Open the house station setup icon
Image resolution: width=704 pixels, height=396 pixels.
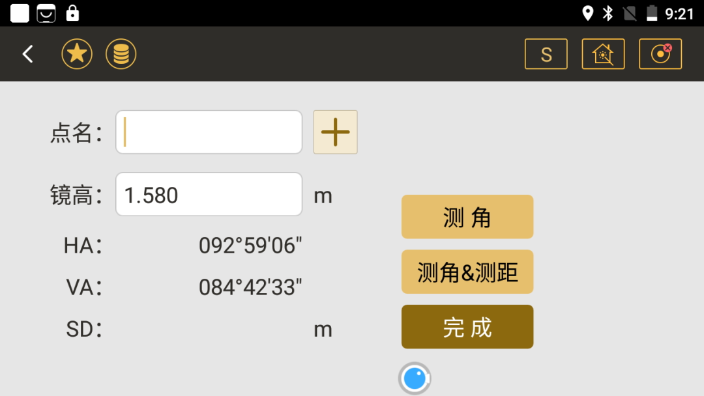(603, 54)
